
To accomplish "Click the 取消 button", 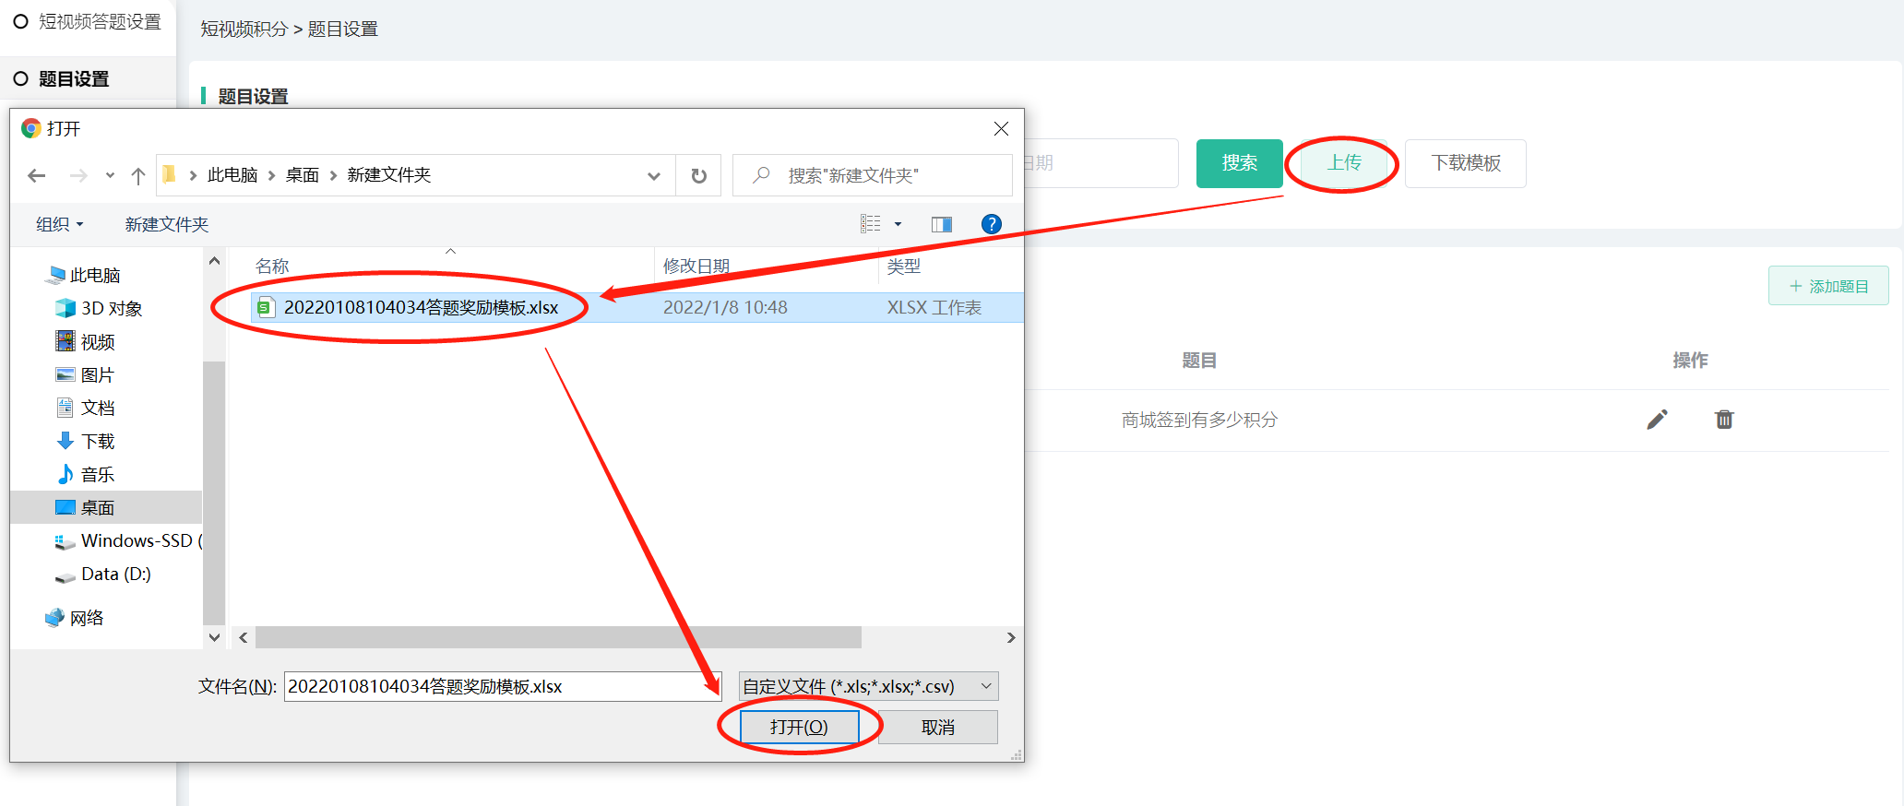I will point(938,727).
